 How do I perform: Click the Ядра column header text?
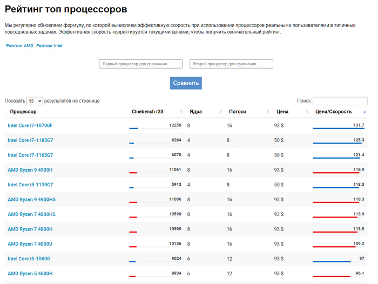click(x=195, y=112)
